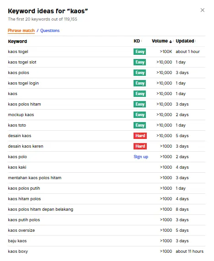Select keyword 'kaos polos'
The width and height of the screenshot is (214, 261).
click(18, 73)
